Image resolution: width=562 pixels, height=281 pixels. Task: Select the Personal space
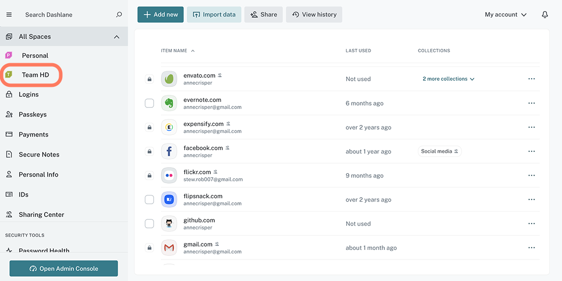[35, 56]
